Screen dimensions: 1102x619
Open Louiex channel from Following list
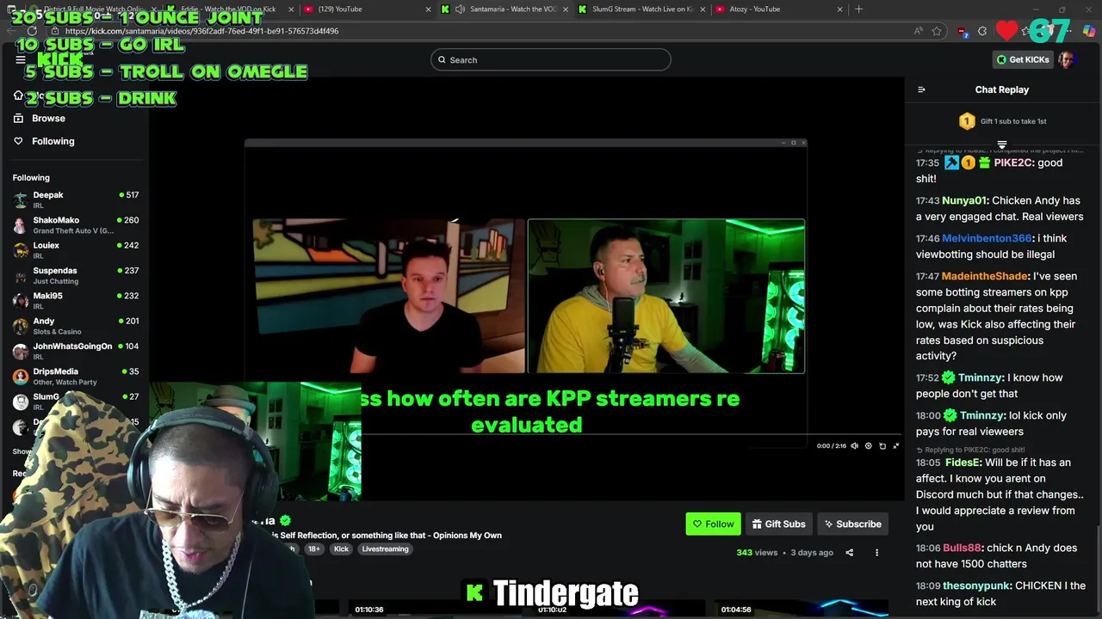coord(76,250)
